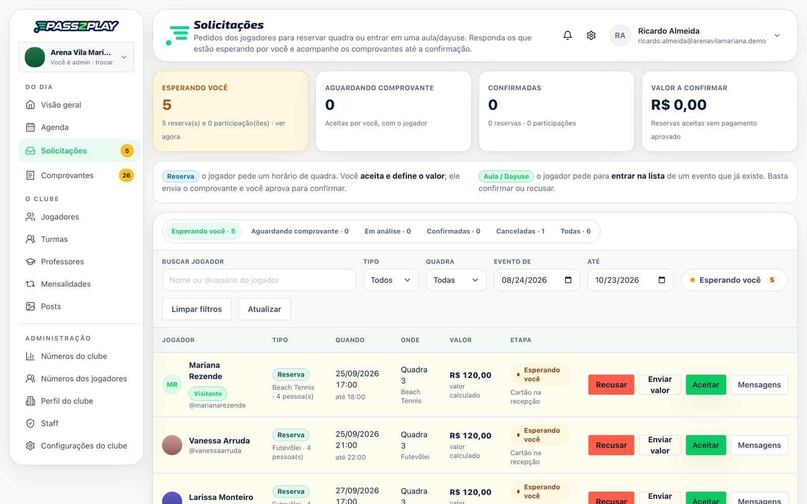Image resolution: width=807 pixels, height=504 pixels.
Task: Click the Configurações do clube gear icon
Action: [x=30, y=446]
